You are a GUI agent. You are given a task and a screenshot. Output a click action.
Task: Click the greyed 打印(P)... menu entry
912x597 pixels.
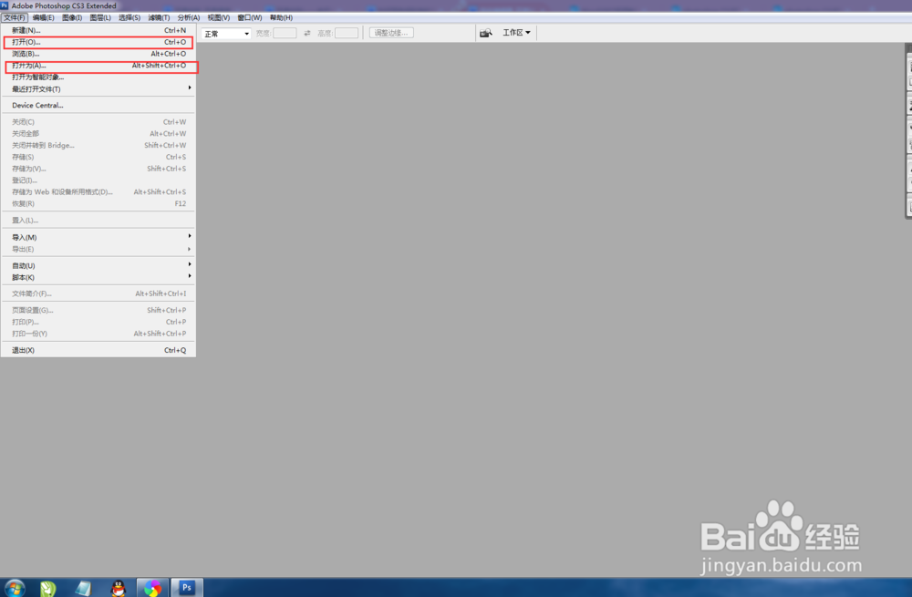(98, 322)
